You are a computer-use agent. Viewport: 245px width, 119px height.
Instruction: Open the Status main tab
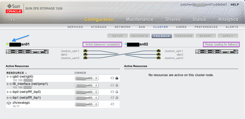coord(199,19)
